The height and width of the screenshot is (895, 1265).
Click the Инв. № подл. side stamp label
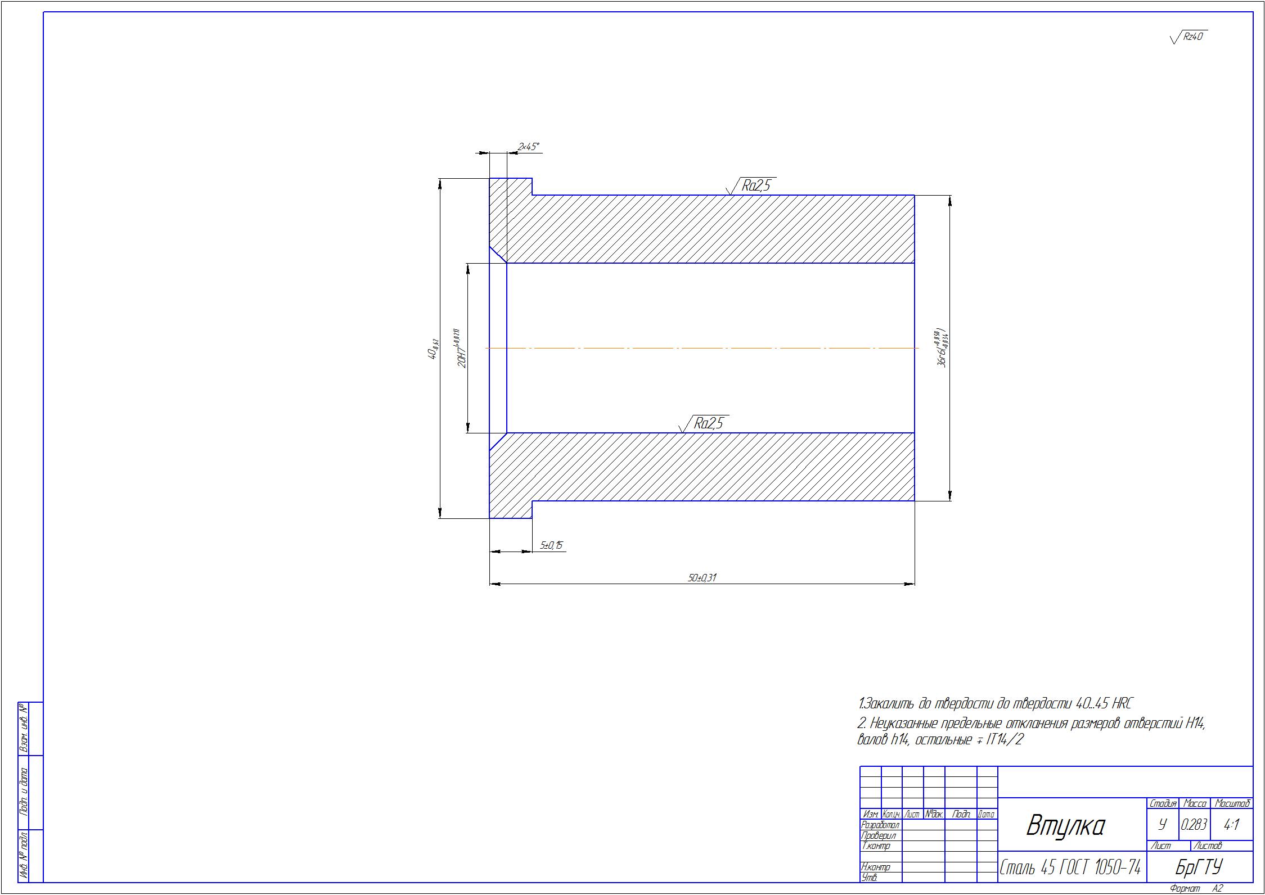23,856
